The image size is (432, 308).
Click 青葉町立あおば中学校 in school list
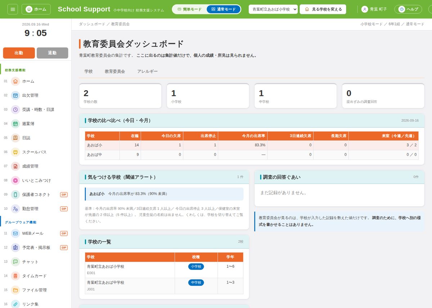[105, 283]
